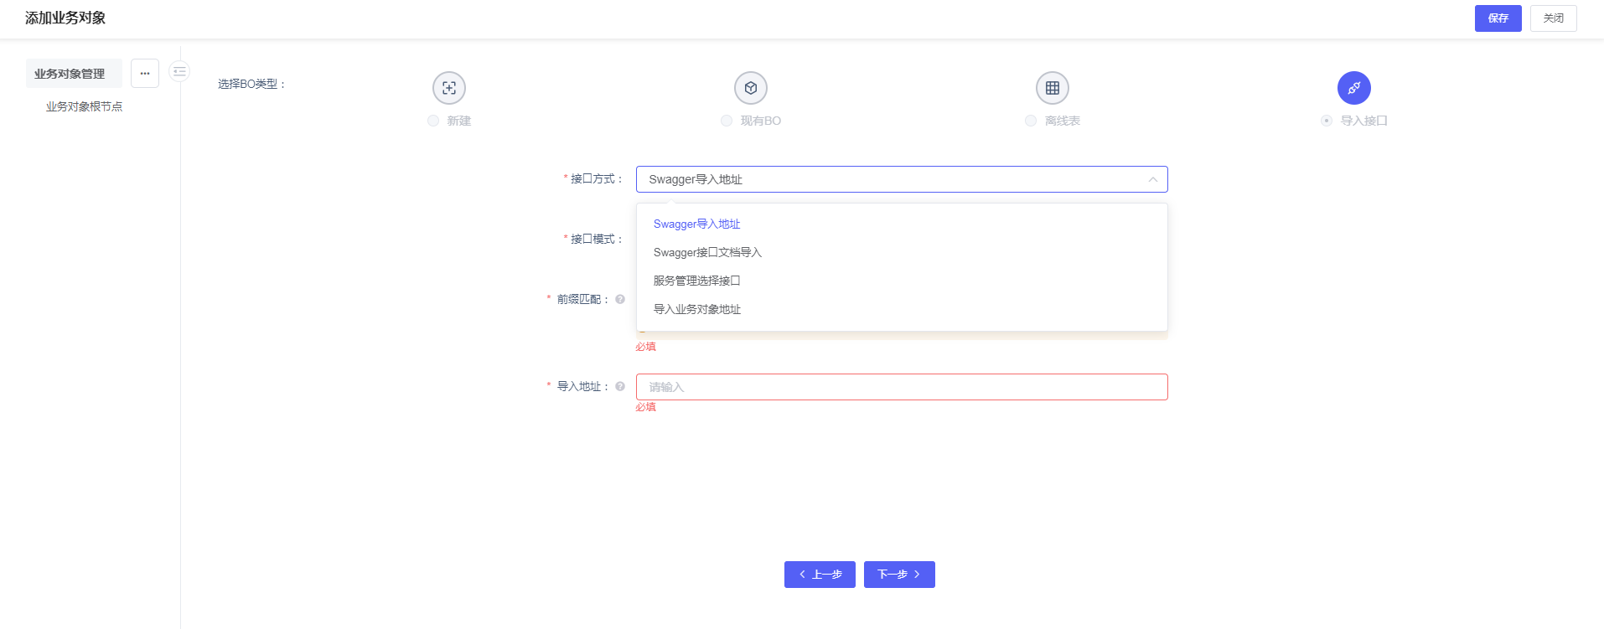
Task: Click the 现有BO cube icon
Action: [751, 88]
